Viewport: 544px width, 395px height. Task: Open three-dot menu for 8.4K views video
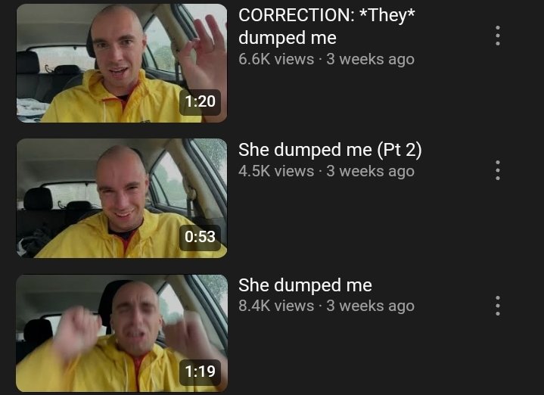498,306
